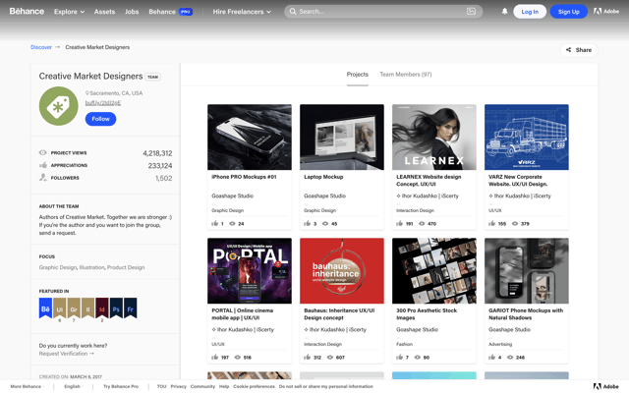Image resolution: width=629 pixels, height=393 pixels.
Task: Open the LEARNEX website design thumbnail
Action: click(434, 138)
